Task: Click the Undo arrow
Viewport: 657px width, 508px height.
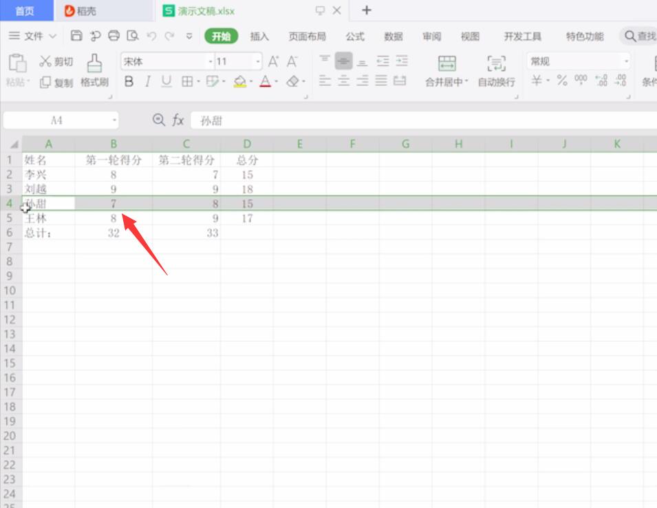Action: (151, 36)
